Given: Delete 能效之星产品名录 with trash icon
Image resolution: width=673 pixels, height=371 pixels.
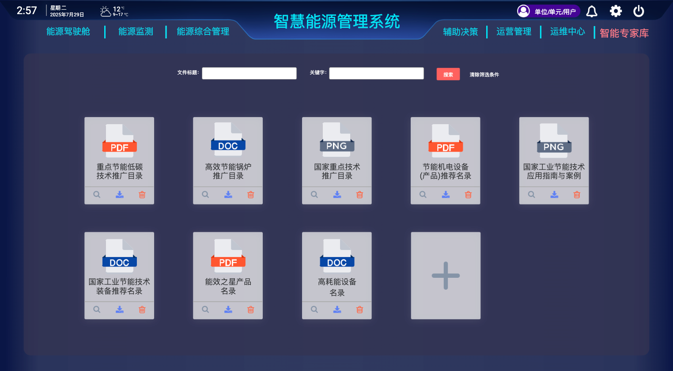Looking at the screenshot, I should 251,310.
